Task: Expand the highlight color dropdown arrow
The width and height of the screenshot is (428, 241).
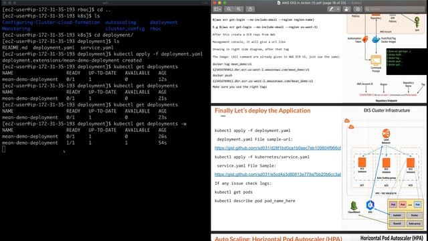Action: click(x=338, y=9)
